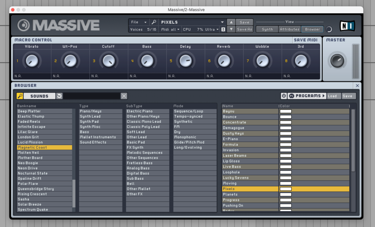Viewport: 375px width, 227px height.
Task: Click the color swatch next to Pixels
Action: 286,189
